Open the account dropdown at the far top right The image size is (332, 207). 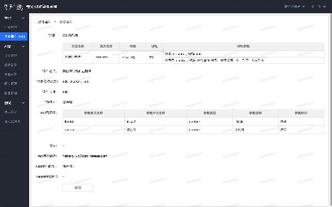click(x=319, y=7)
